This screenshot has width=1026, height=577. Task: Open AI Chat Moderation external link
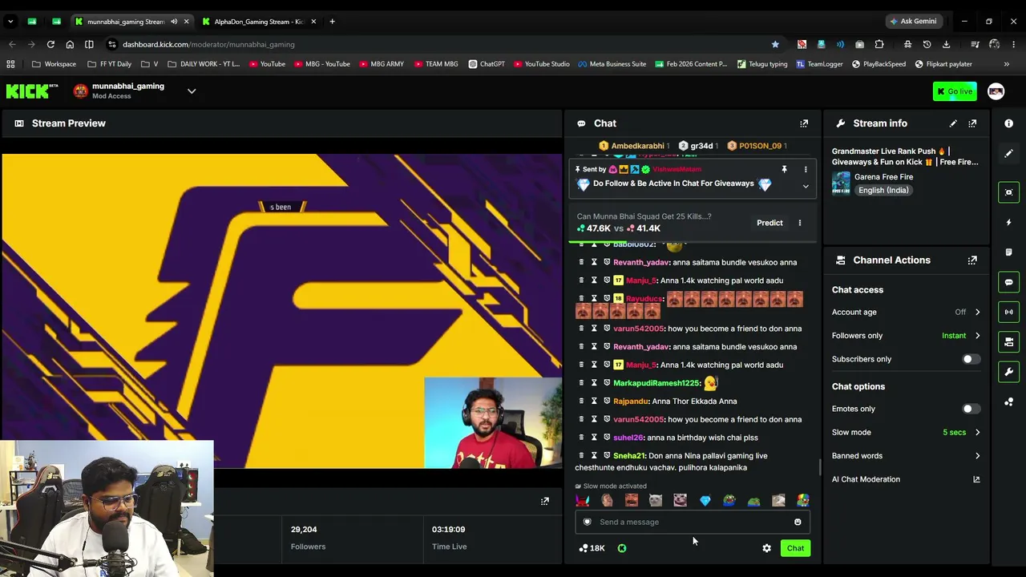click(976, 479)
